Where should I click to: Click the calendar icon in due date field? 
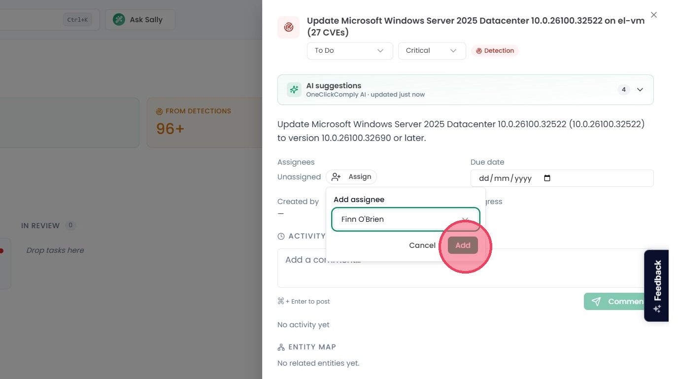(547, 178)
